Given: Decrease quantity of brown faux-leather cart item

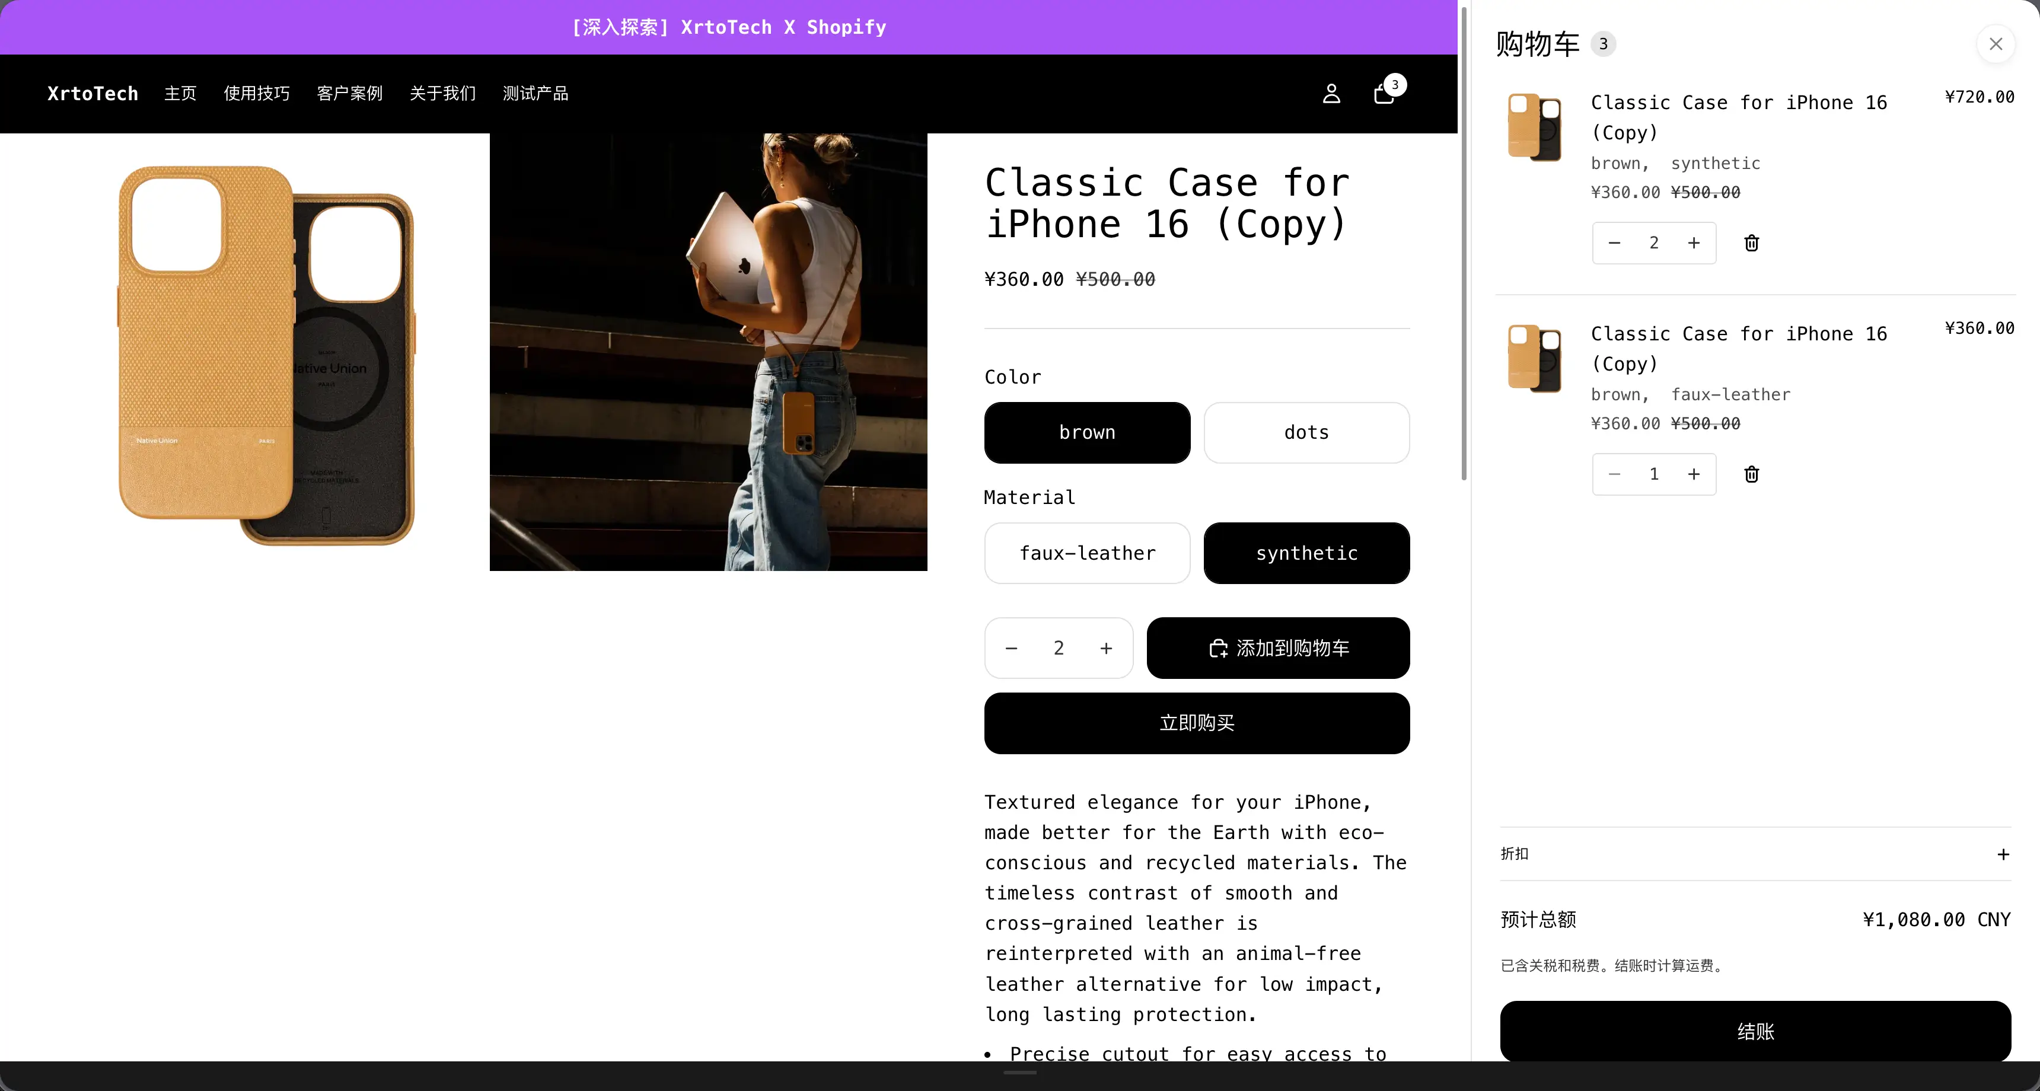Looking at the screenshot, I should [1615, 474].
